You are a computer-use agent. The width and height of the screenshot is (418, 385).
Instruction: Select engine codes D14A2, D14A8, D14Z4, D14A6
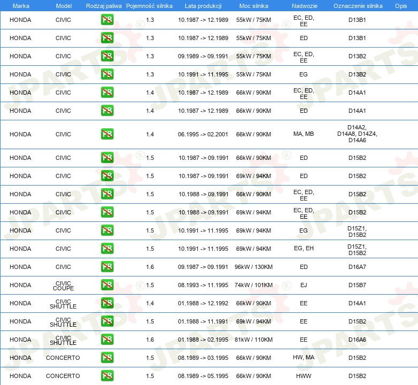pyautogui.click(x=357, y=134)
